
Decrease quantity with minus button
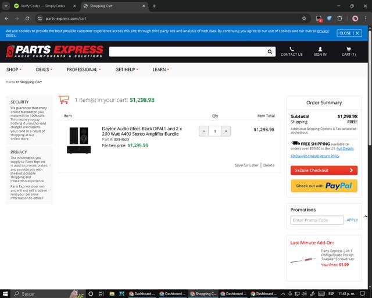point(204,131)
